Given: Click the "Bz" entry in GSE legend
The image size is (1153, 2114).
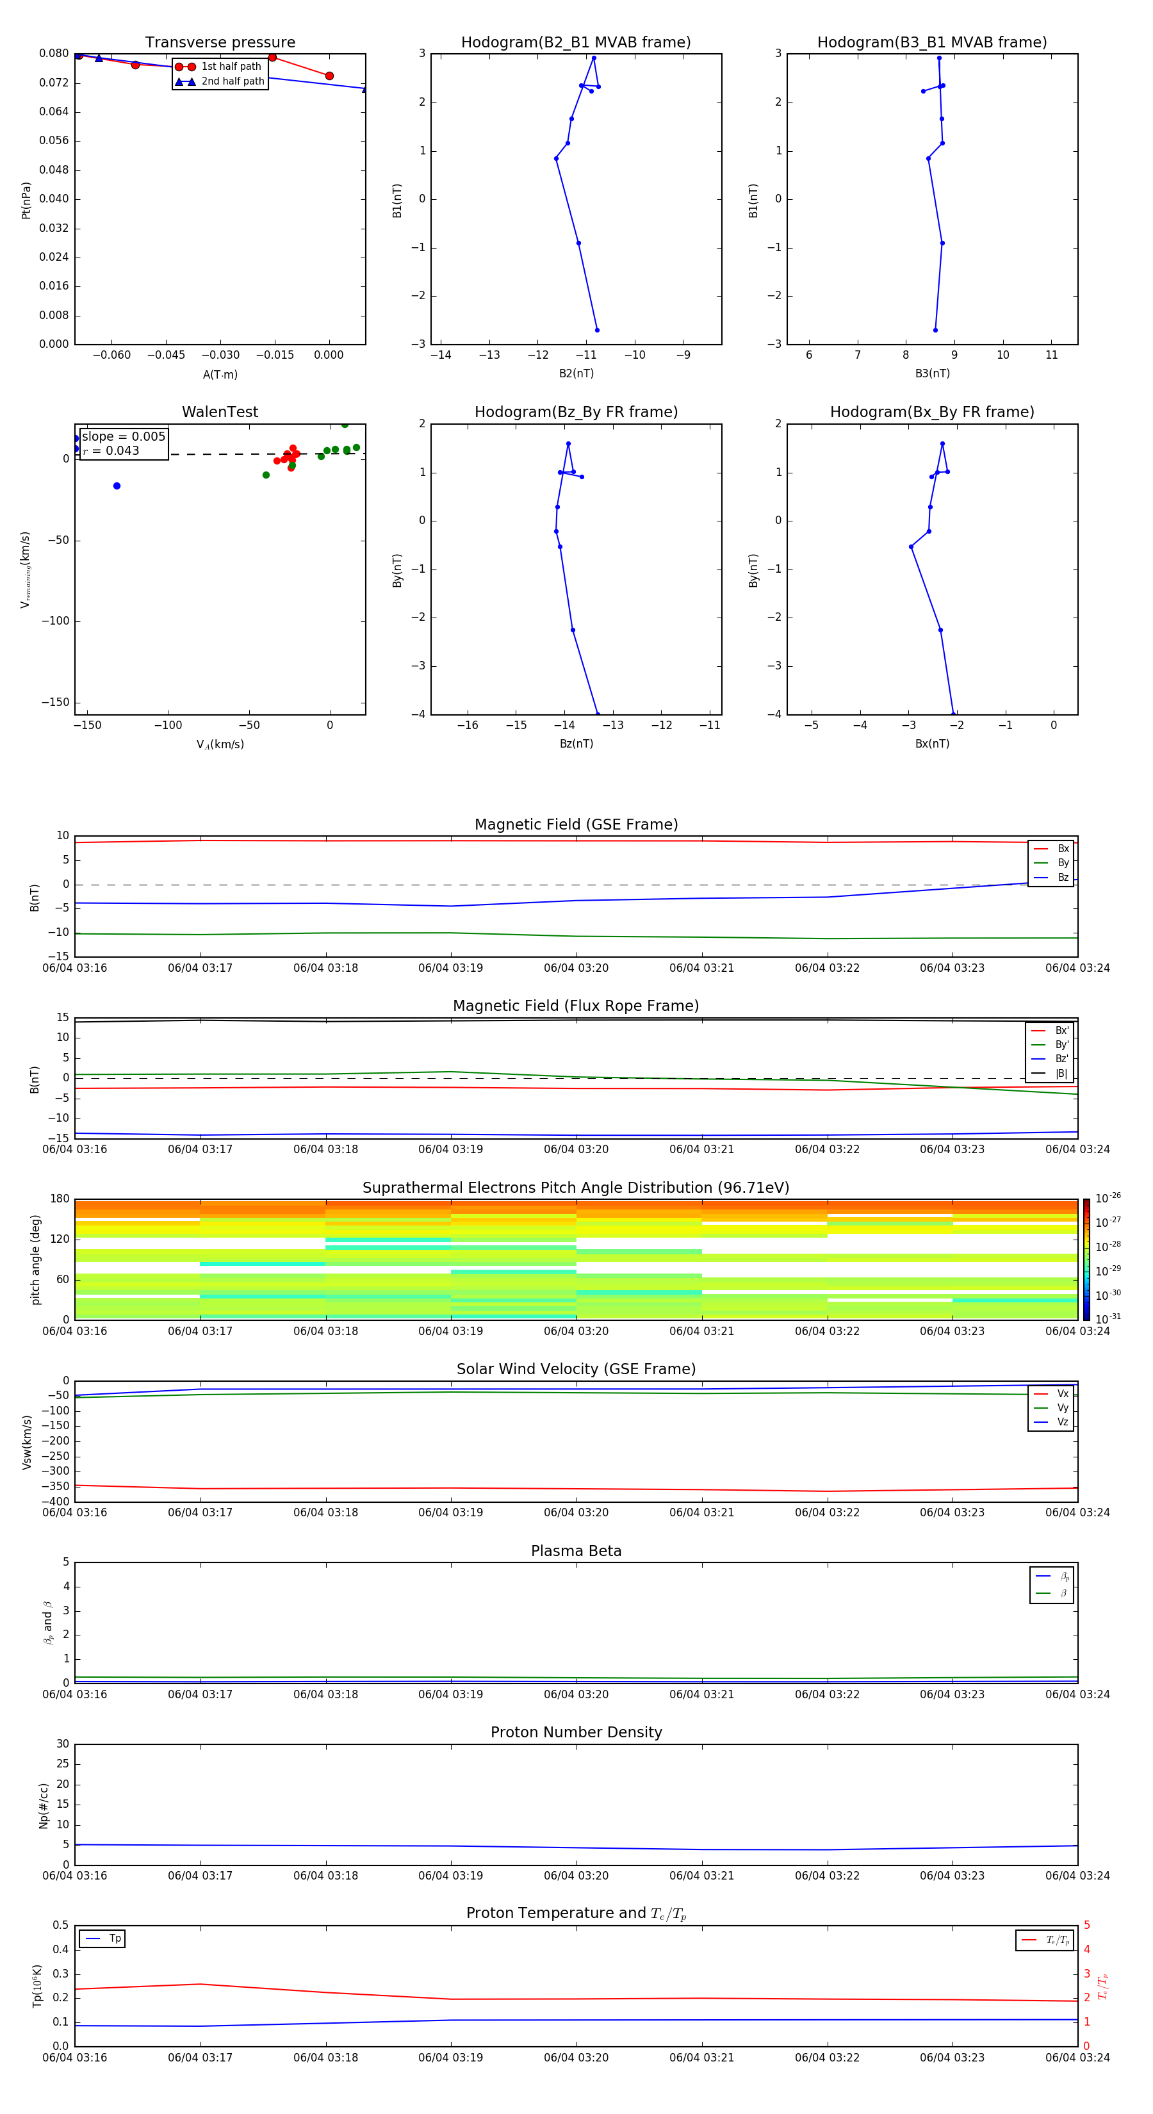Looking at the screenshot, I should tap(1051, 877).
